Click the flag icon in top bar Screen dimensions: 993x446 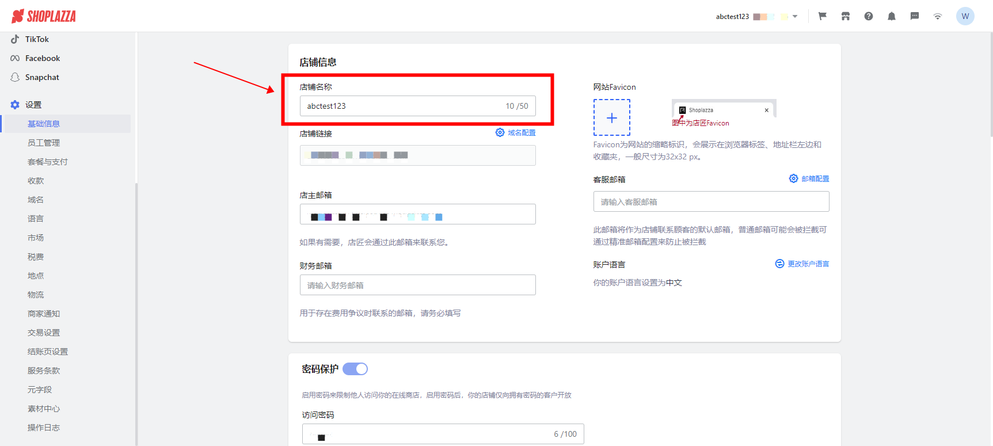pyautogui.click(x=822, y=16)
